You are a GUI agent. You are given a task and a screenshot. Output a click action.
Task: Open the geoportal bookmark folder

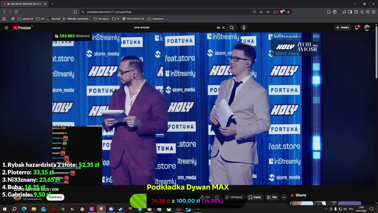[26, 19]
